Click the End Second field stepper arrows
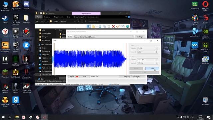 (157, 63)
